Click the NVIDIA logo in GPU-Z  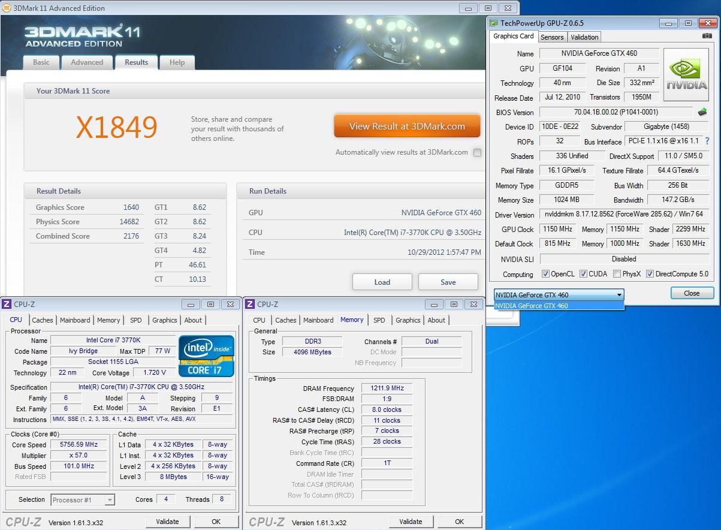(x=687, y=74)
